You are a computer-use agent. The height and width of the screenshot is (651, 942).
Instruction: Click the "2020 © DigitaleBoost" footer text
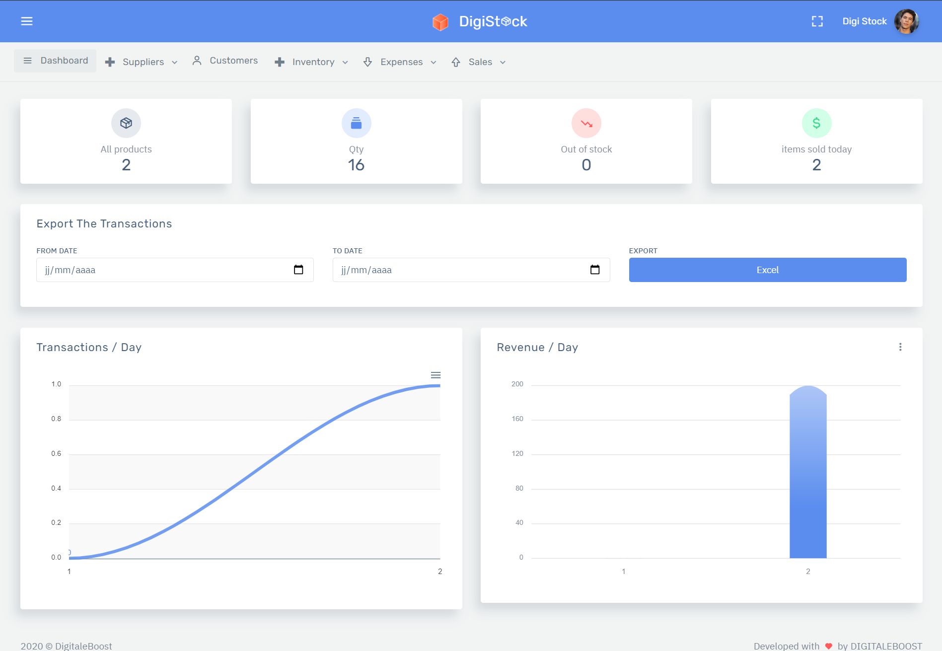click(x=67, y=646)
